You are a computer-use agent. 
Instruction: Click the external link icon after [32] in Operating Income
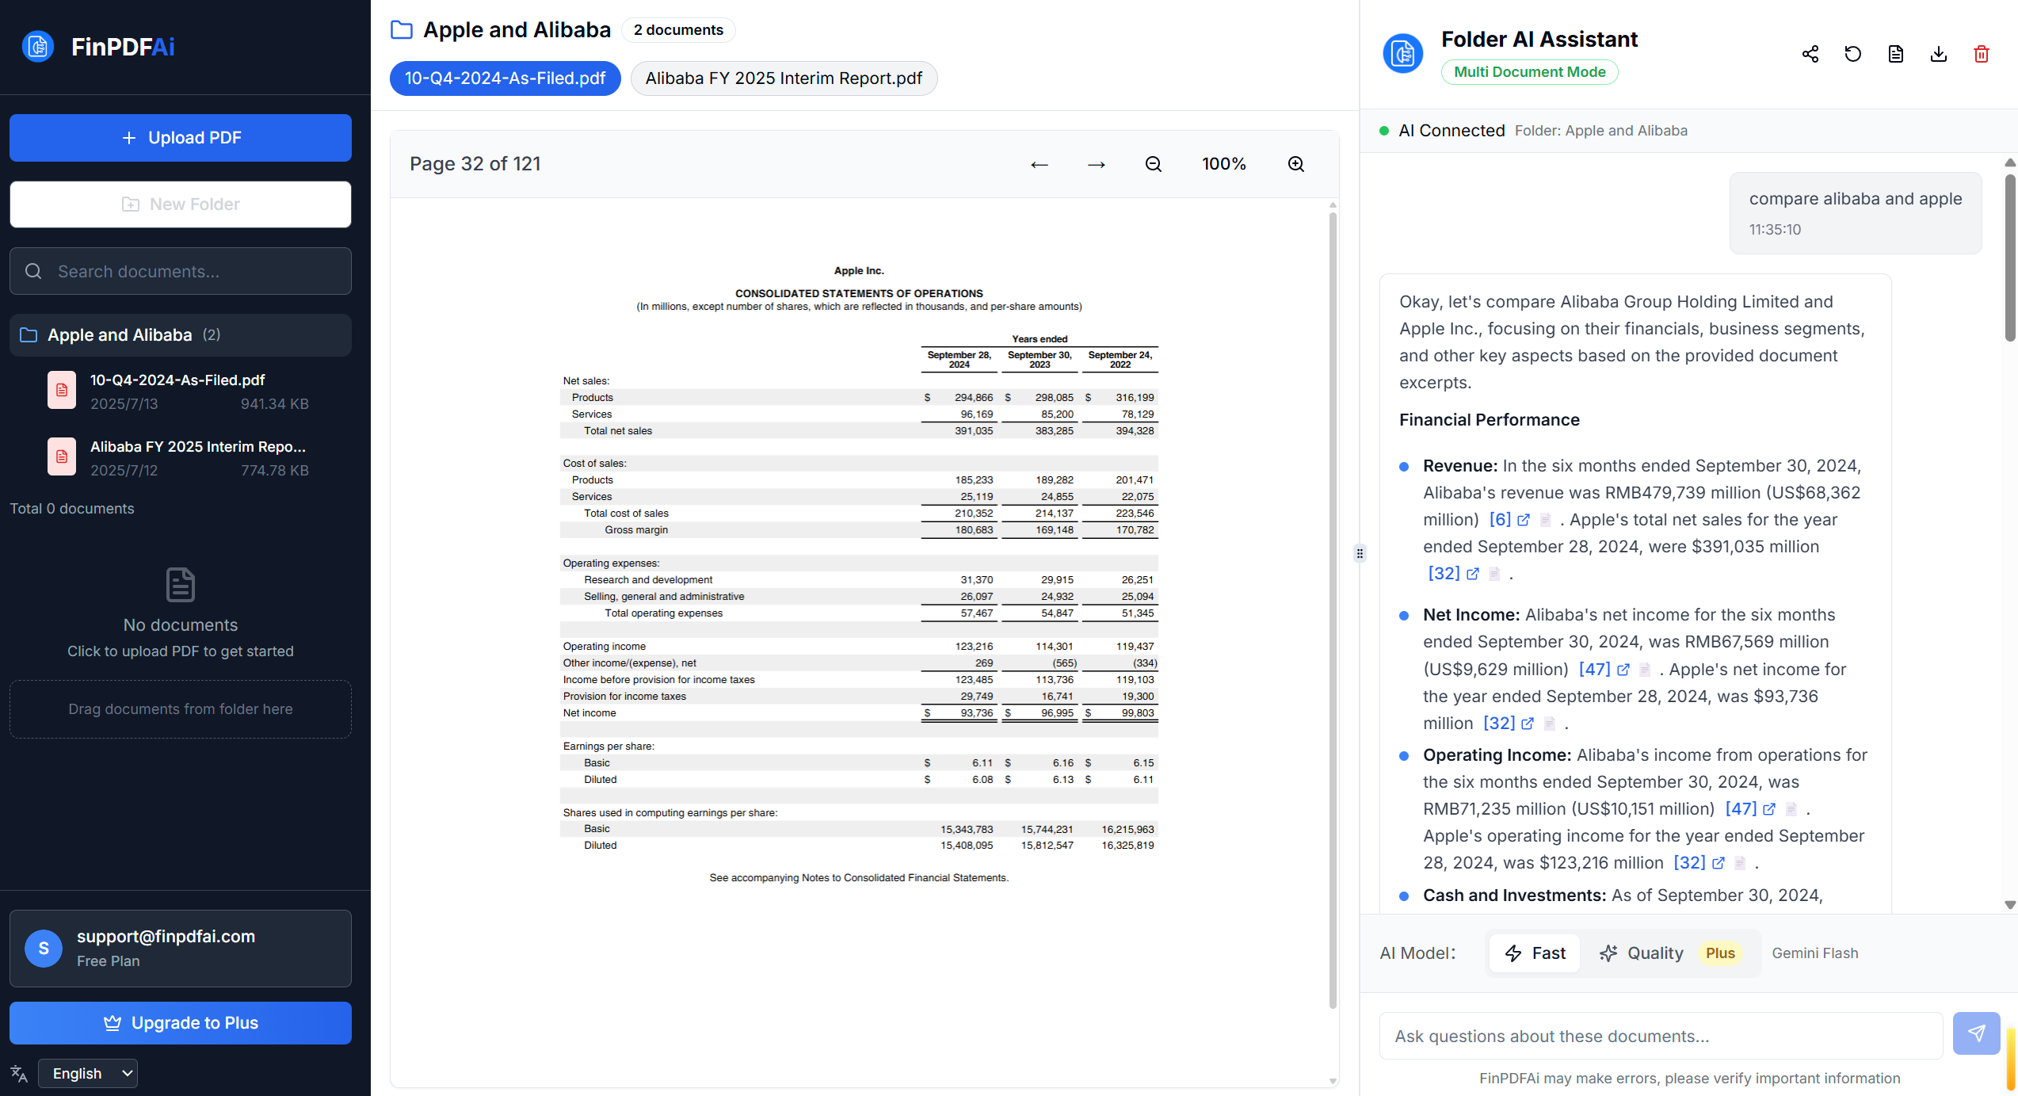pyautogui.click(x=1719, y=863)
